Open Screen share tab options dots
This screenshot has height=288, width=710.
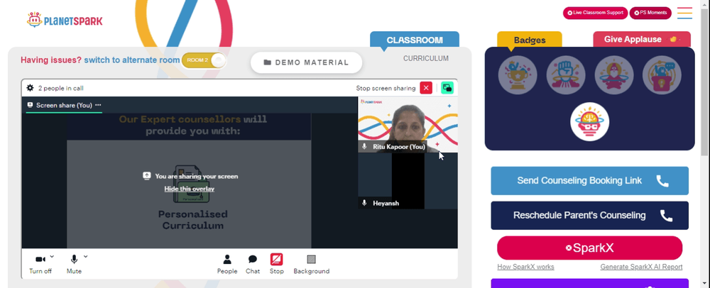coord(98,105)
